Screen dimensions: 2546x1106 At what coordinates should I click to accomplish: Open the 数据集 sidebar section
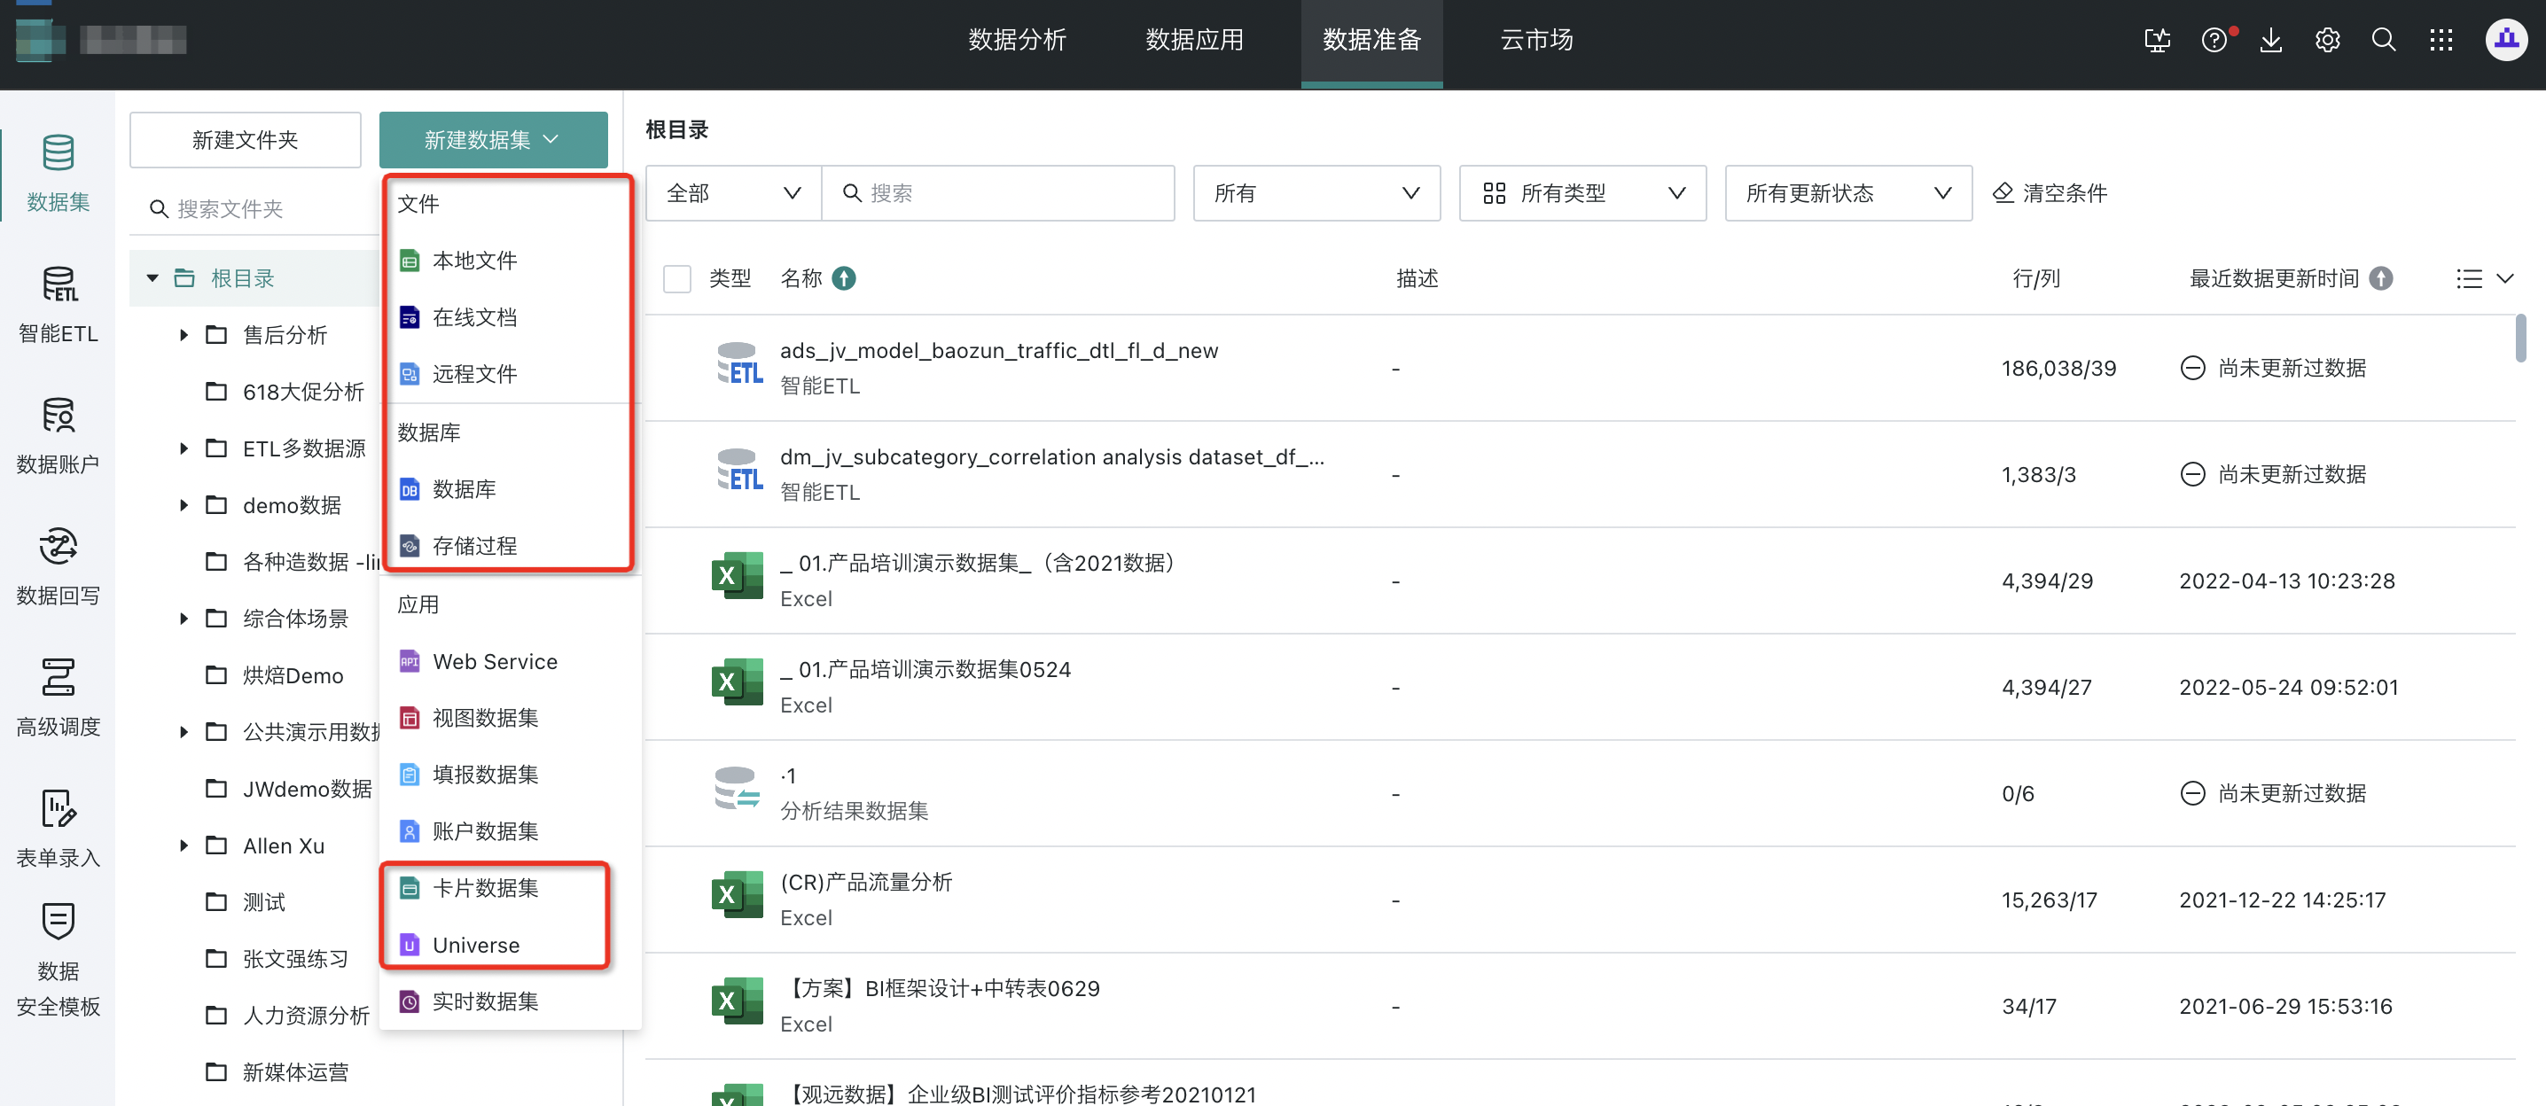58,173
